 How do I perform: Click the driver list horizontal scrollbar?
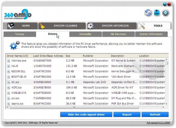coord(74,107)
